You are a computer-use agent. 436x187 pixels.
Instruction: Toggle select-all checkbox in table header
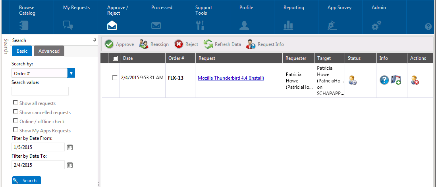(116, 58)
